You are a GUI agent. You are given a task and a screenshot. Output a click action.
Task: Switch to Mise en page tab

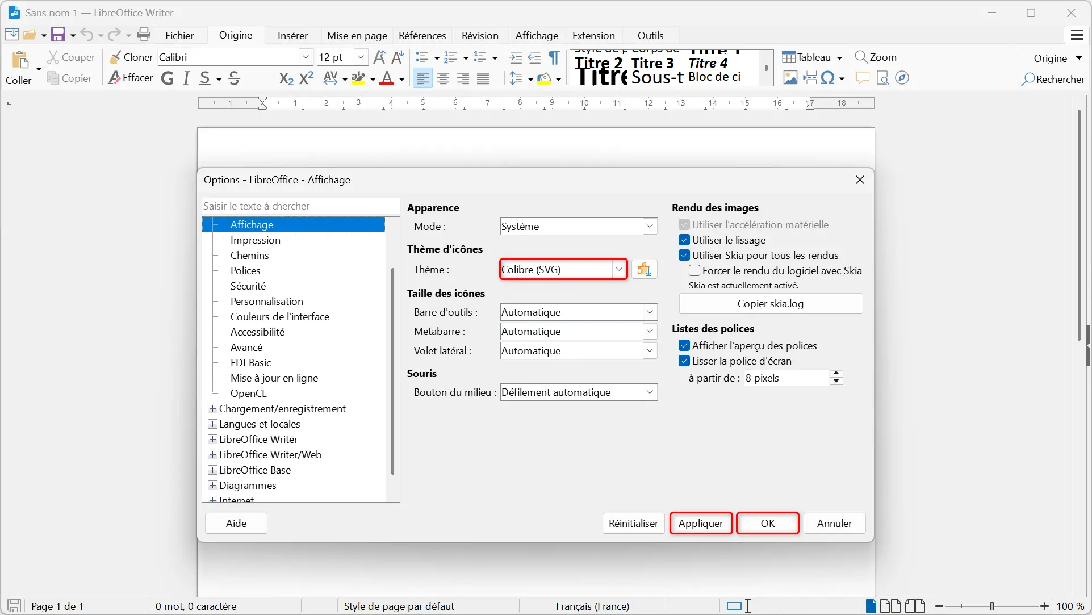tap(357, 35)
